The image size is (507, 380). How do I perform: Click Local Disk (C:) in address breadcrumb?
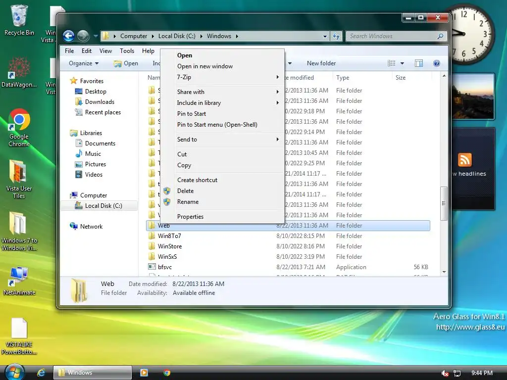click(177, 36)
